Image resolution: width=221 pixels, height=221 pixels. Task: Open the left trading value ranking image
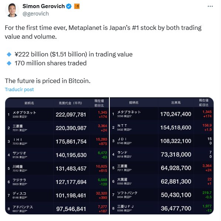(57, 156)
